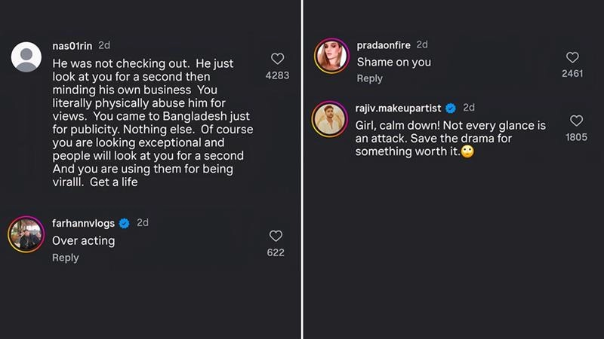Like farhannvlogs' "Over acting" comment
This screenshot has height=339, width=604.
(x=276, y=236)
